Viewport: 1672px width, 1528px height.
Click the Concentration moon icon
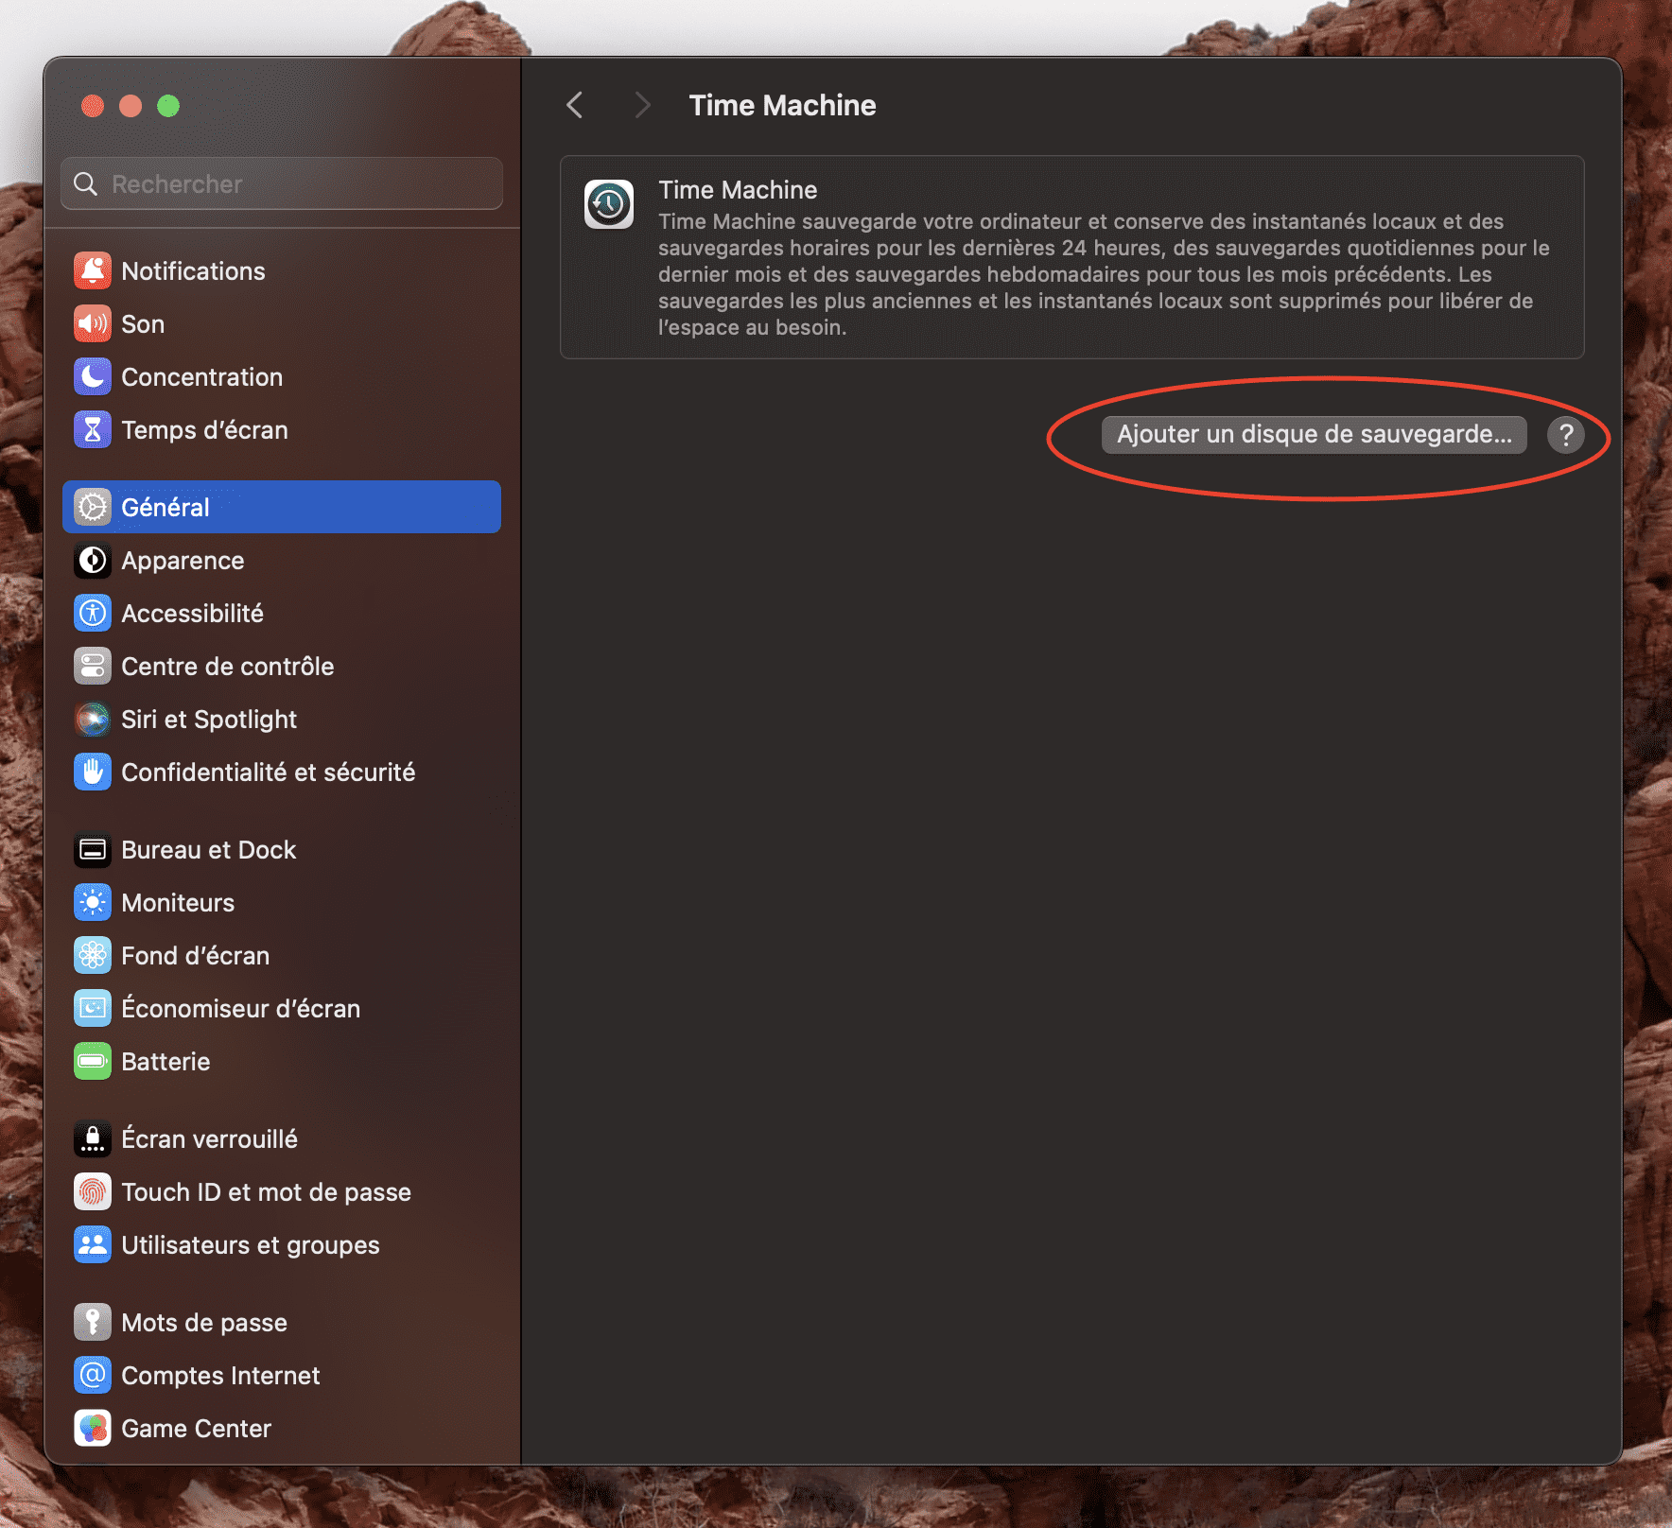(x=93, y=377)
